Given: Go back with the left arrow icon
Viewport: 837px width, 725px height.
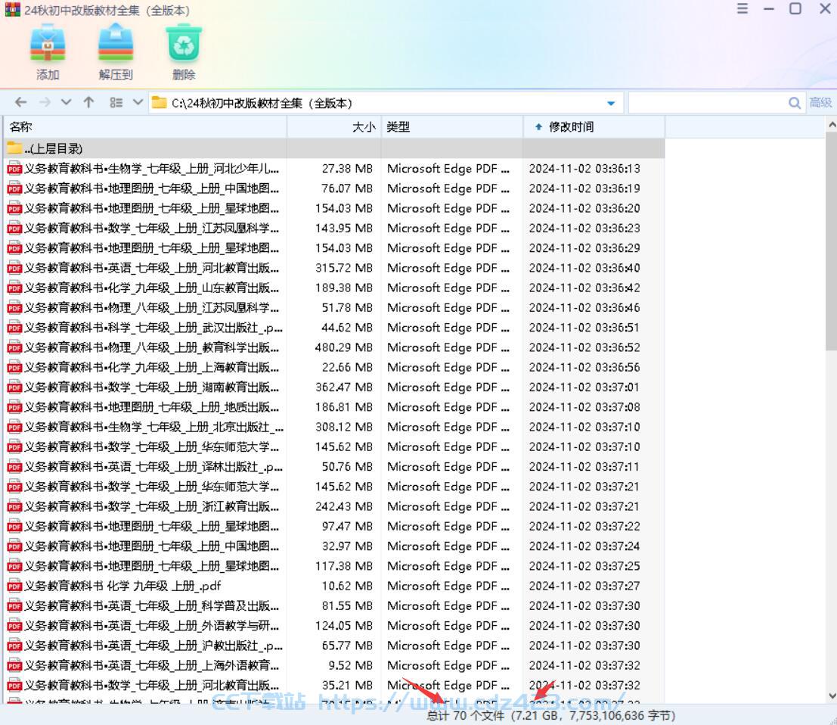Looking at the screenshot, I should point(21,102).
